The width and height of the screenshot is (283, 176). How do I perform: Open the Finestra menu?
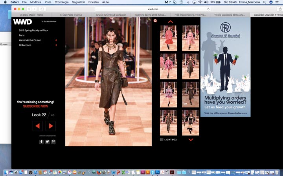coord(94,2)
